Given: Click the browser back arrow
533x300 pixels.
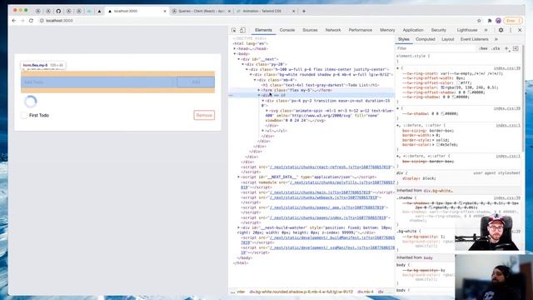Looking at the screenshot, I should 14,21.
